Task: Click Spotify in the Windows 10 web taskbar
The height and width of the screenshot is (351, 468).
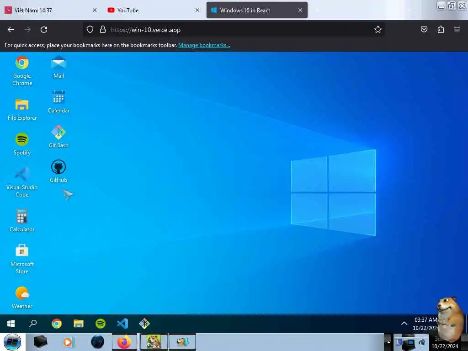Action: [101, 324]
